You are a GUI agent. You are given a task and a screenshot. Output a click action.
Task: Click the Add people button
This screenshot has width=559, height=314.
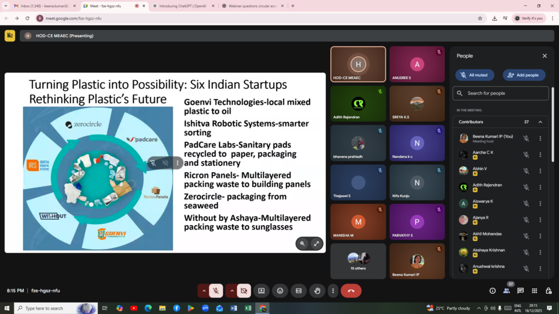[x=524, y=75]
